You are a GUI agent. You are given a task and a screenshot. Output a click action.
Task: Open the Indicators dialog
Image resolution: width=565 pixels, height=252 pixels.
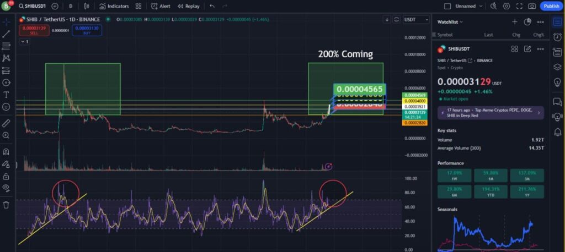tap(114, 6)
